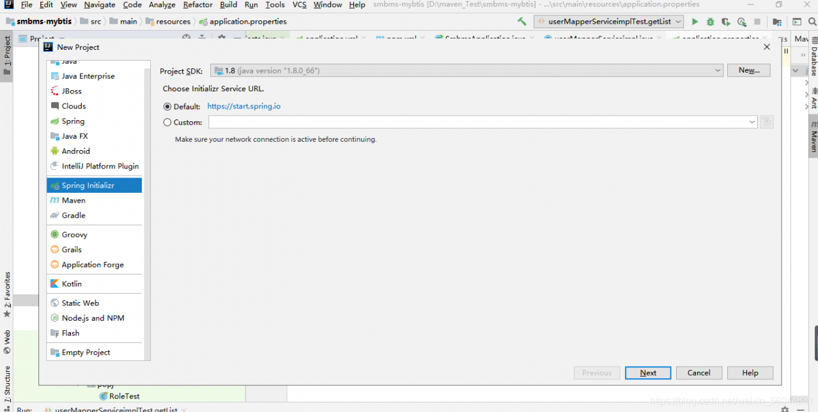Open the Project SDK dropdown

(467, 70)
